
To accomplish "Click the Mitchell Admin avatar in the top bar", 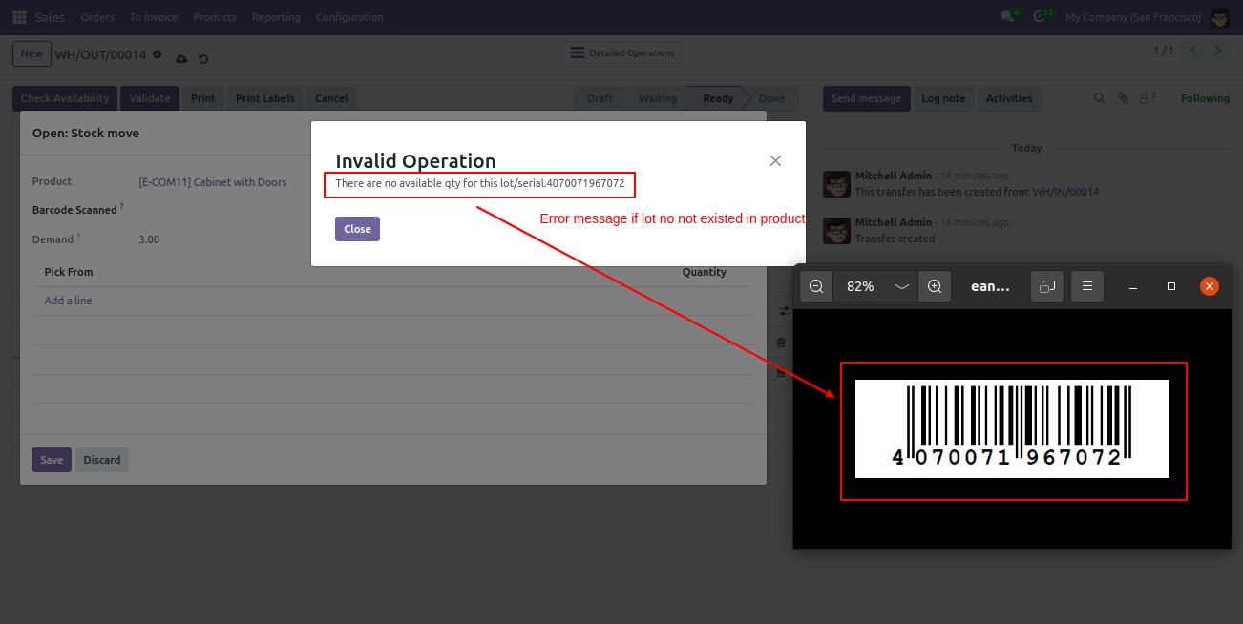I will point(1219,17).
